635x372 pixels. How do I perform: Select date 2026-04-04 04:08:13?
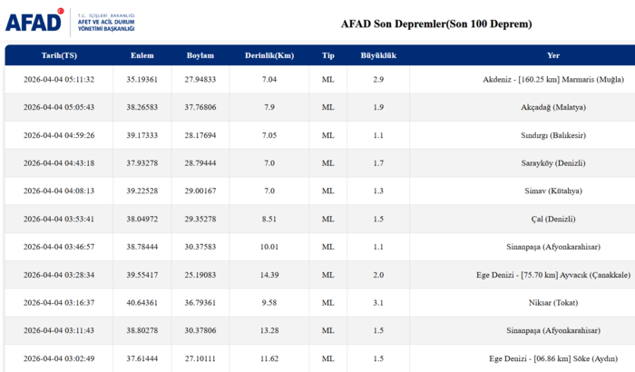tap(59, 191)
